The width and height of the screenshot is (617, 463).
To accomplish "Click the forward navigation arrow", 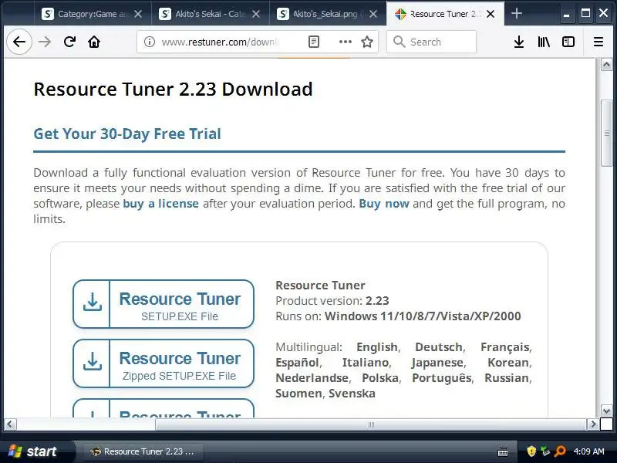I will pos(45,42).
